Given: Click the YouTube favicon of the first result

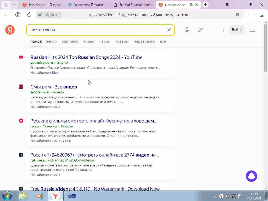Looking at the screenshot, I should point(21,57).
